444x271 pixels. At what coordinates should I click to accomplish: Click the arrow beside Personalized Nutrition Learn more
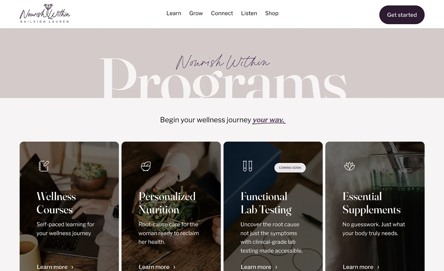coord(174,267)
